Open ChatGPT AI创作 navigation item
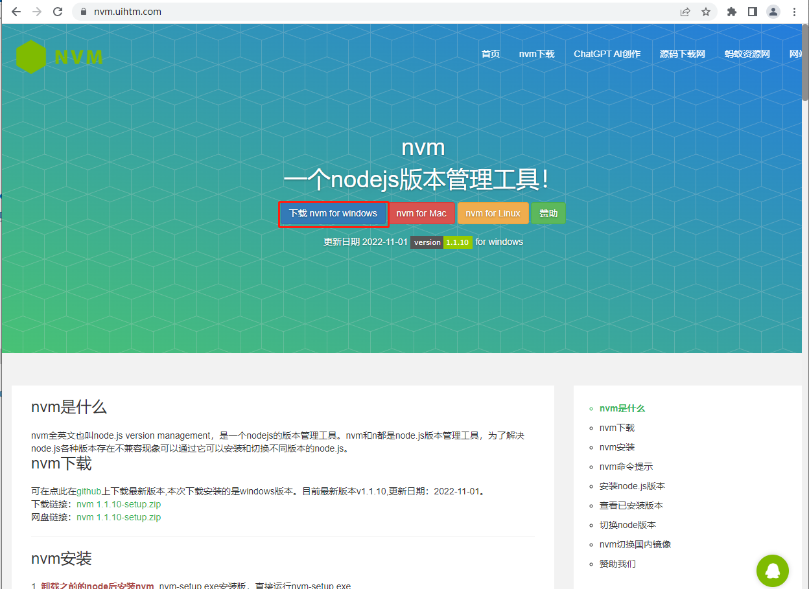 coord(607,54)
